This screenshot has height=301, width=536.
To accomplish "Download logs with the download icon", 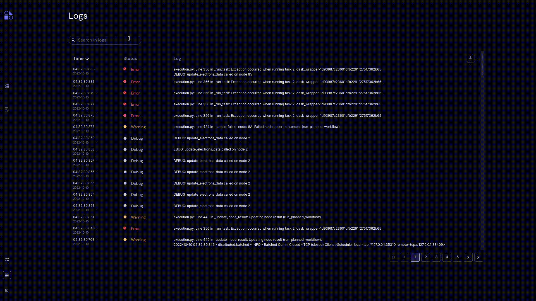I will click(x=470, y=58).
